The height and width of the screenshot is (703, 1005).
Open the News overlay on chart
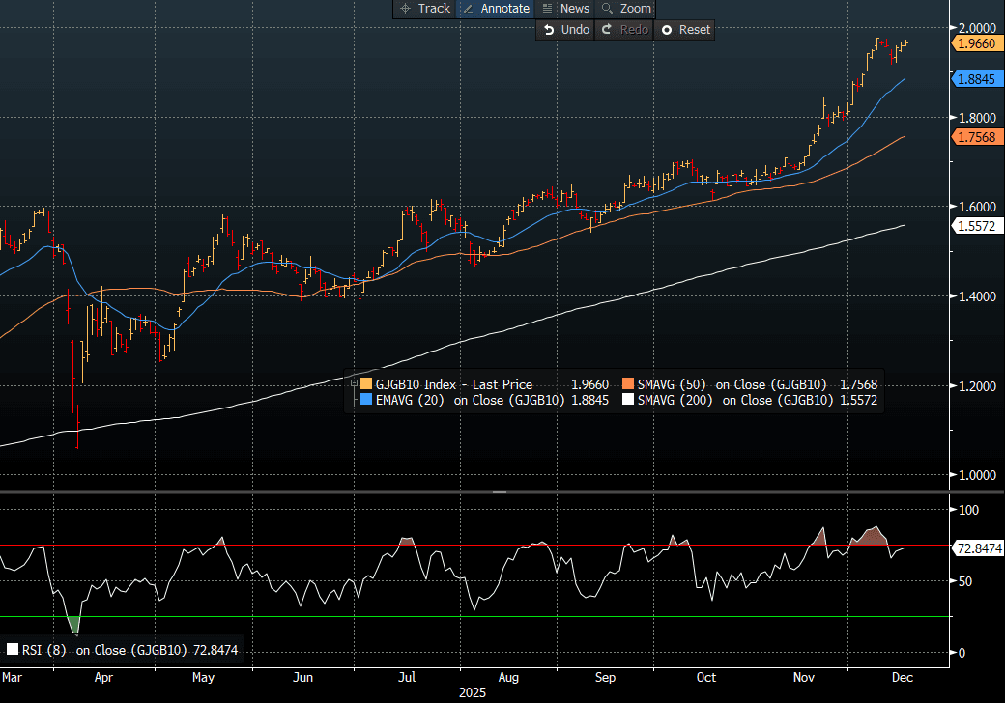(565, 9)
